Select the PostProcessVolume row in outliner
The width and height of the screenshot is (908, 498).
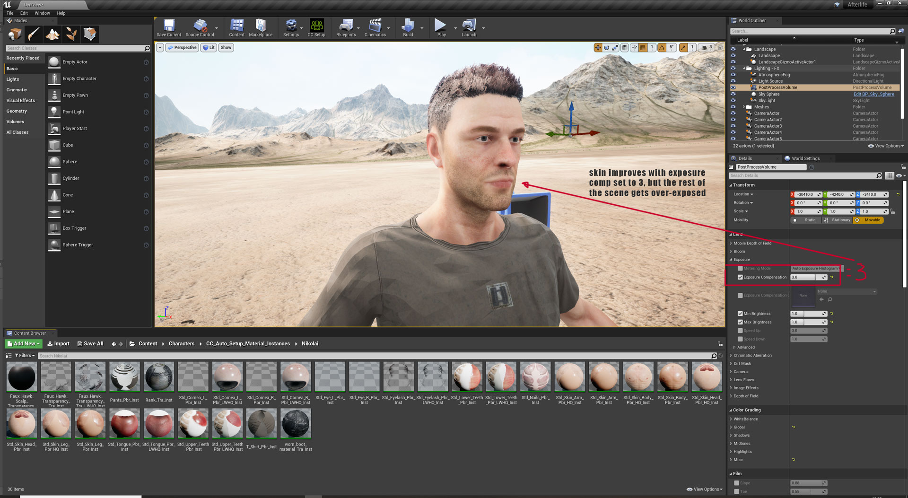coord(815,87)
